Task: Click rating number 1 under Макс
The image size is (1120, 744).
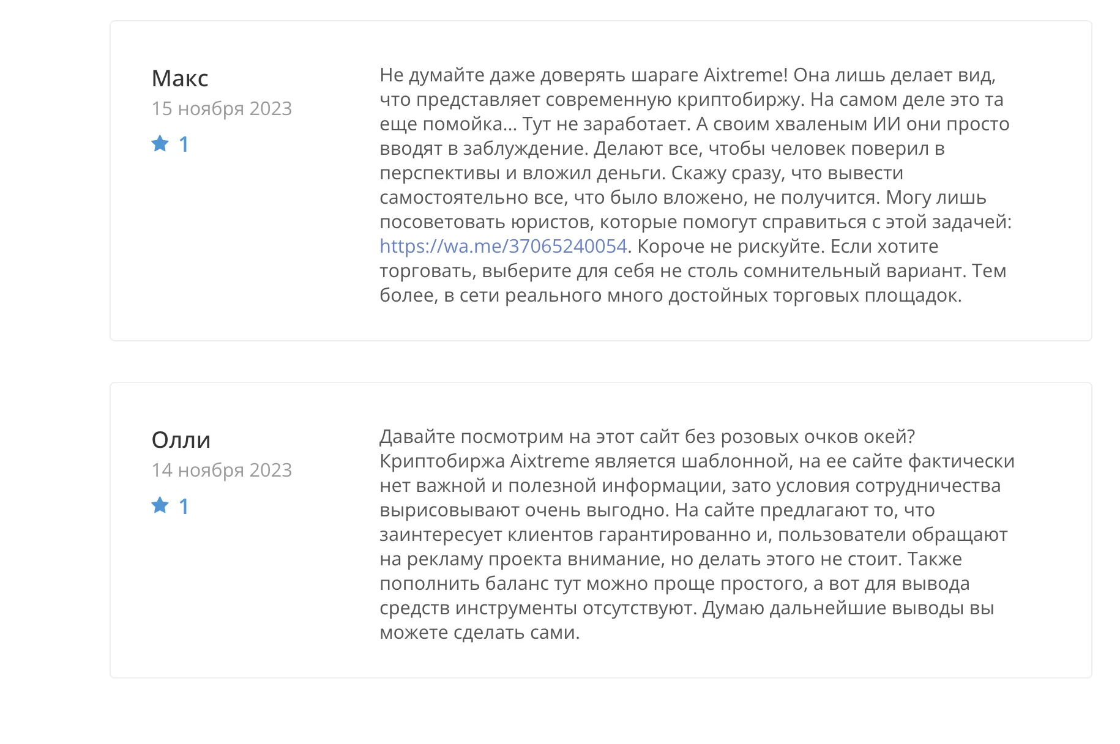Action: [x=184, y=144]
